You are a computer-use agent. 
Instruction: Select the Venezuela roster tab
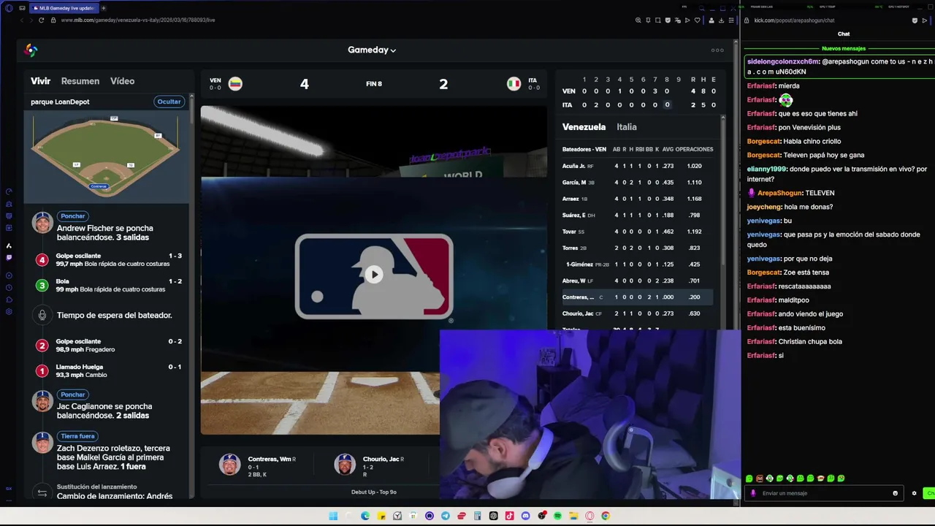coord(584,127)
